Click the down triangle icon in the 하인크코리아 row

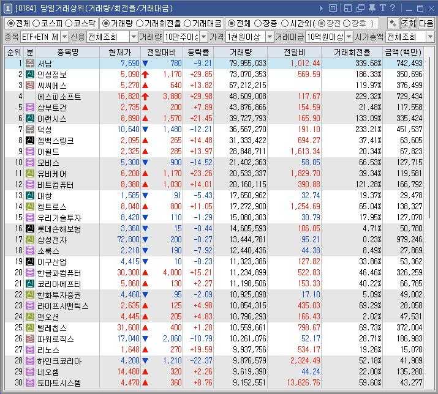coord(145,361)
